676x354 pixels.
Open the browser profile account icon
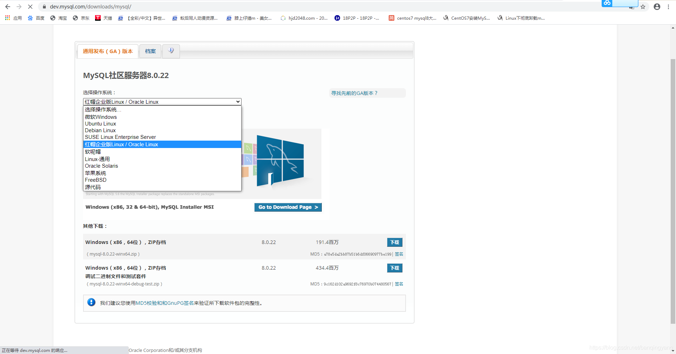(x=657, y=7)
